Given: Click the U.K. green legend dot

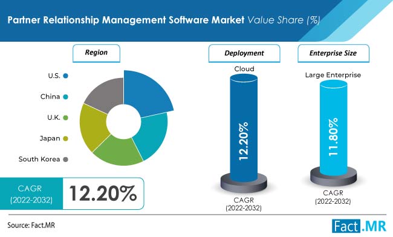Looking at the screenshot, I should pos(65,117).
